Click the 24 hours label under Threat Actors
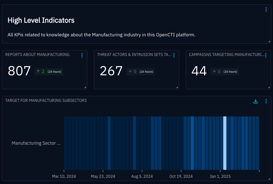 [146, 72]
